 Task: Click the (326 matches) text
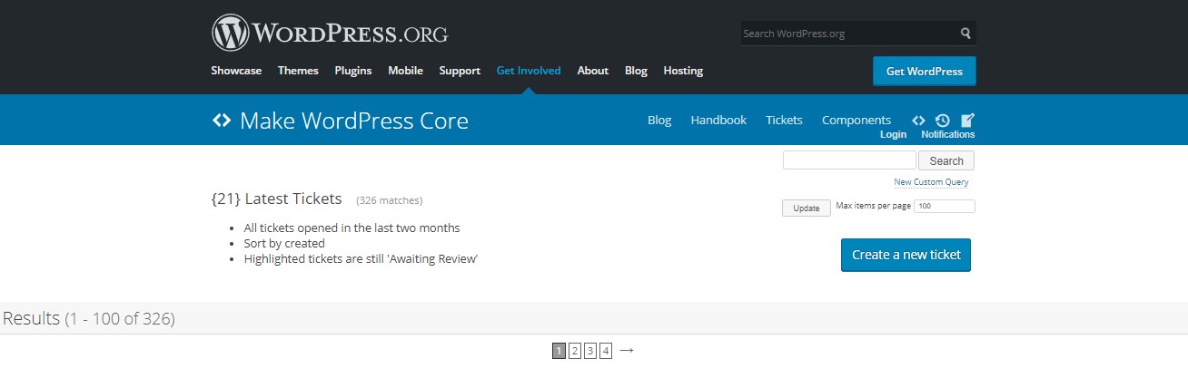coord(389,200)
